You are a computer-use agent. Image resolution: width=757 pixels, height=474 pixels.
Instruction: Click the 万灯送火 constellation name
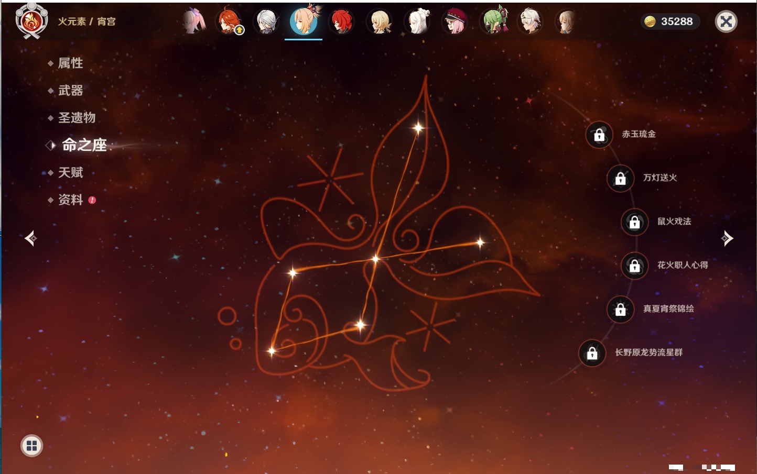point(660,178)
